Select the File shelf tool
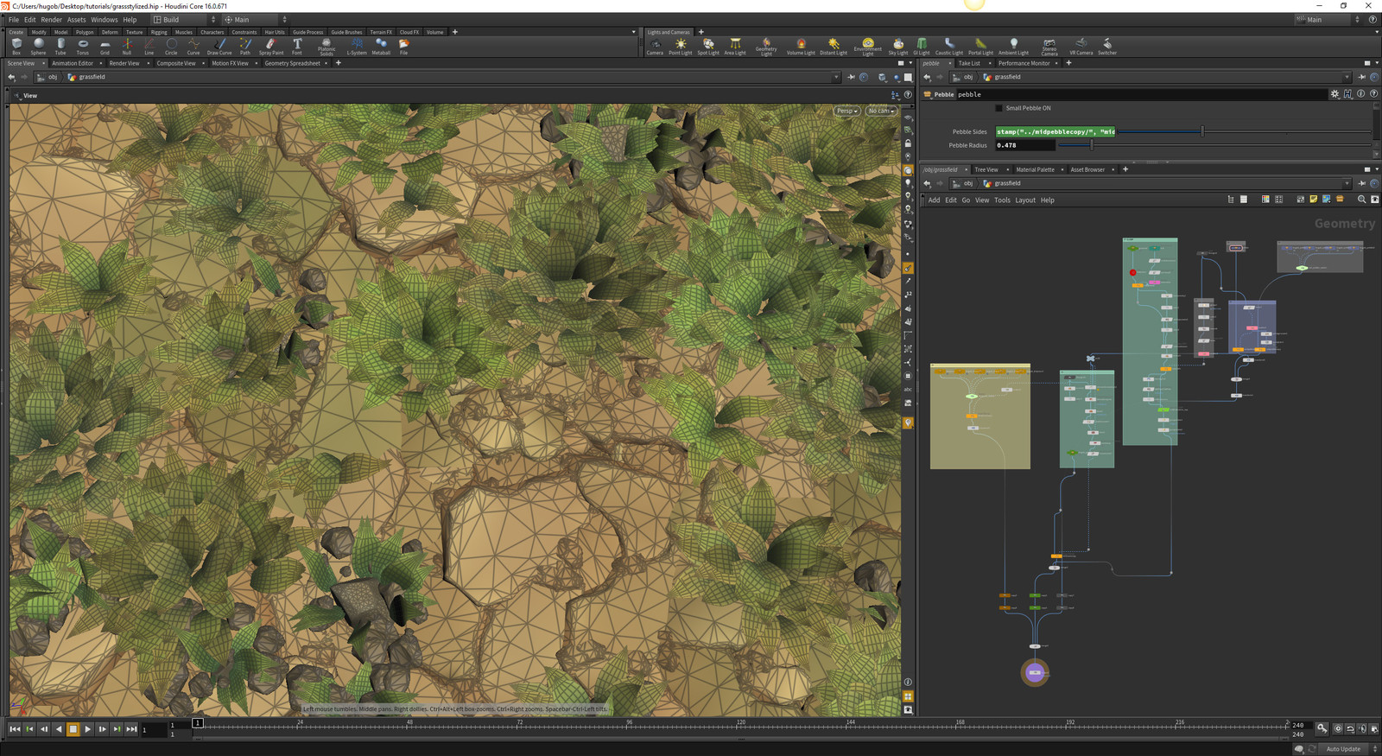 click(403, 46)
